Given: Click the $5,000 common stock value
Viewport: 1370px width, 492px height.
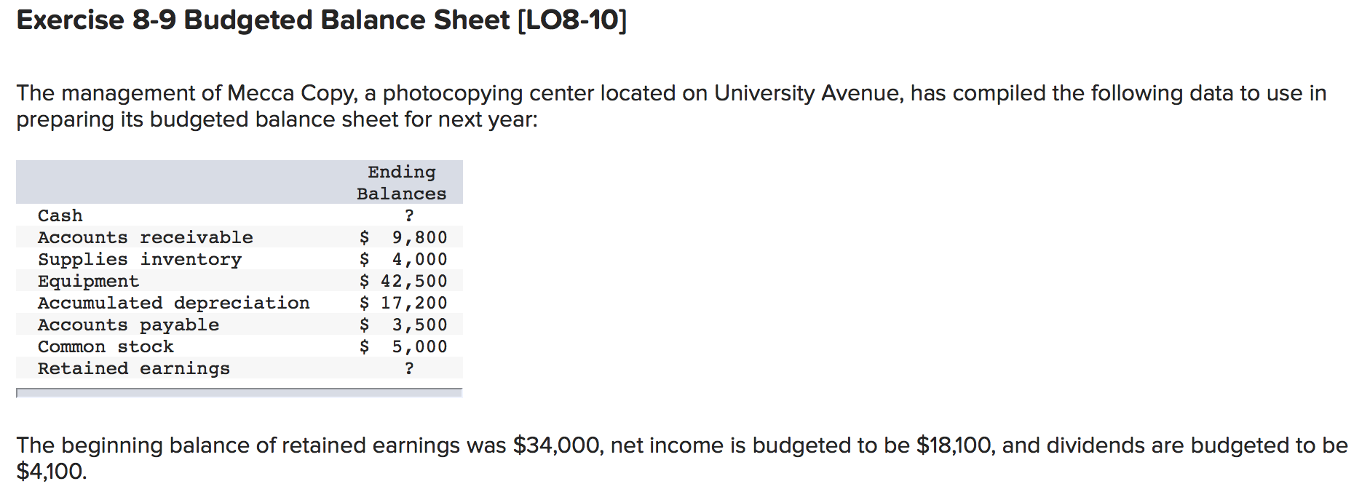Looking at the screenshot, I should pyautogui.click(x=403, y=346).
